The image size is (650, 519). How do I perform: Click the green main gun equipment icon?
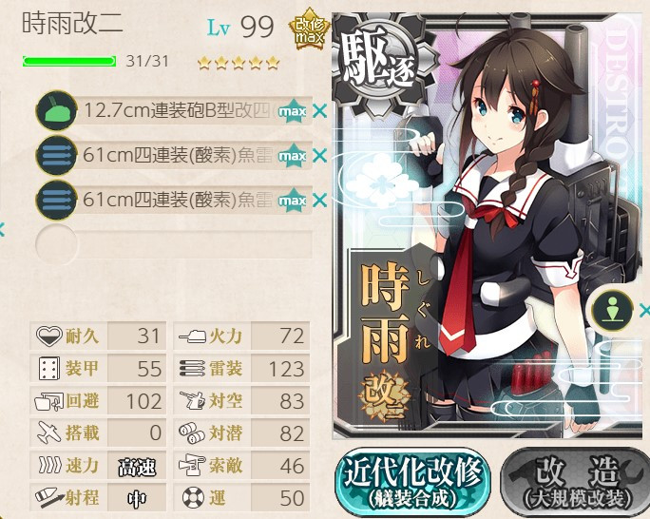(x=56, y=110)
